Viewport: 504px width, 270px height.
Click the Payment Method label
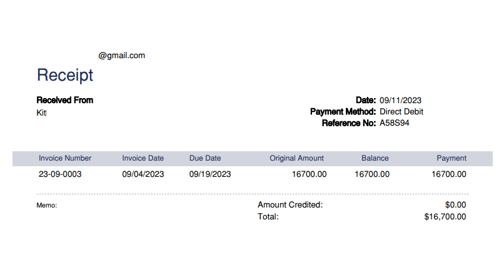pyautogui.click(x=343, y=112)
